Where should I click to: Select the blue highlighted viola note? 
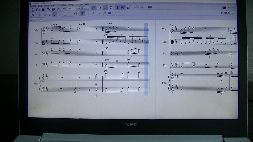tap(146, 43)
